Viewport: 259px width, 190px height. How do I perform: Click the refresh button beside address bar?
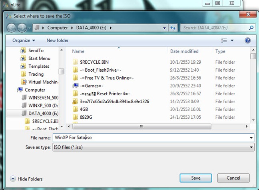point(173,28)
